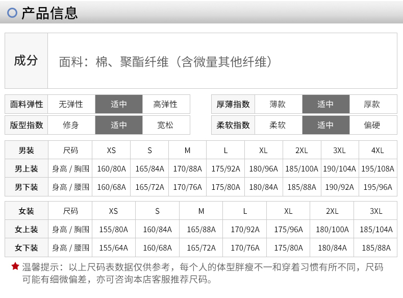Click the 185/88A cell in 女下装 row
The width and height of the screenshot is (403, 298).
click(x=376, y=247)
